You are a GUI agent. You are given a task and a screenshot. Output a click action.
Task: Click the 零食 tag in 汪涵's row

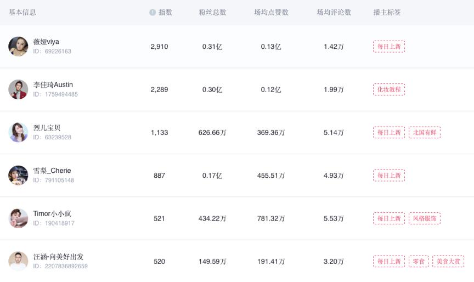coord(419,261)
